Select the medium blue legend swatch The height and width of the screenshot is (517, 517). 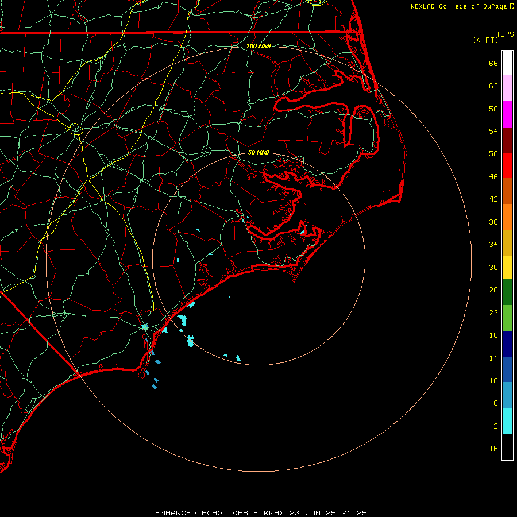click(x=507, y=369)
